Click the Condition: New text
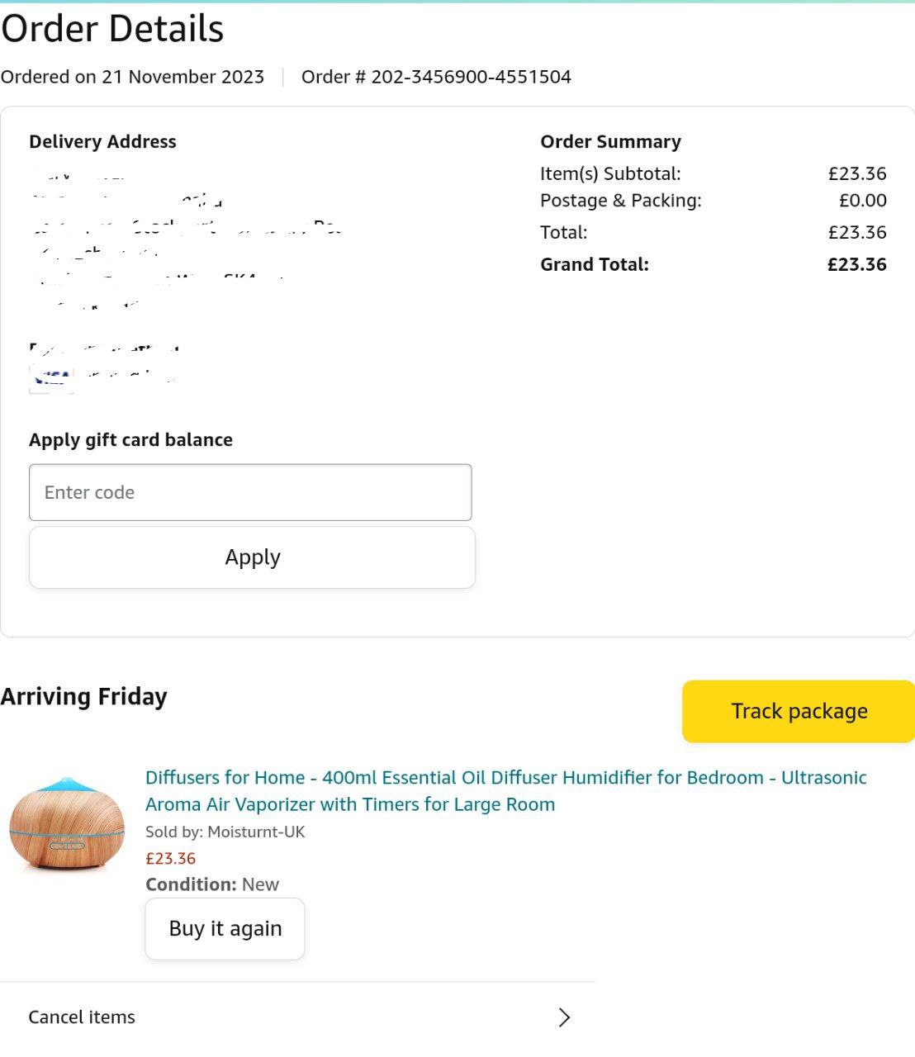915x1057 pixels. pyautogui.click(x=212, y=884)
